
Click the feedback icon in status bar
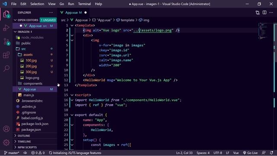(x=264, y=153)
